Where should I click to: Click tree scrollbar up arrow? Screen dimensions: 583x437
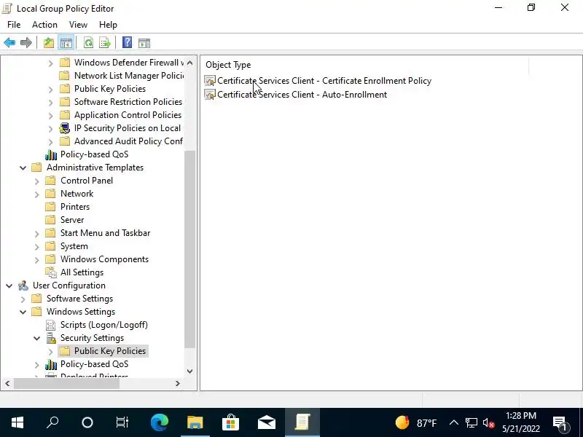click(x=190, y=63)
